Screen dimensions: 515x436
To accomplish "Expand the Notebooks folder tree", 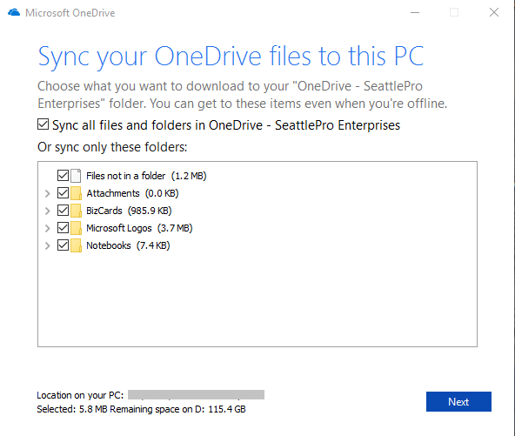I will tap(47, 245).
